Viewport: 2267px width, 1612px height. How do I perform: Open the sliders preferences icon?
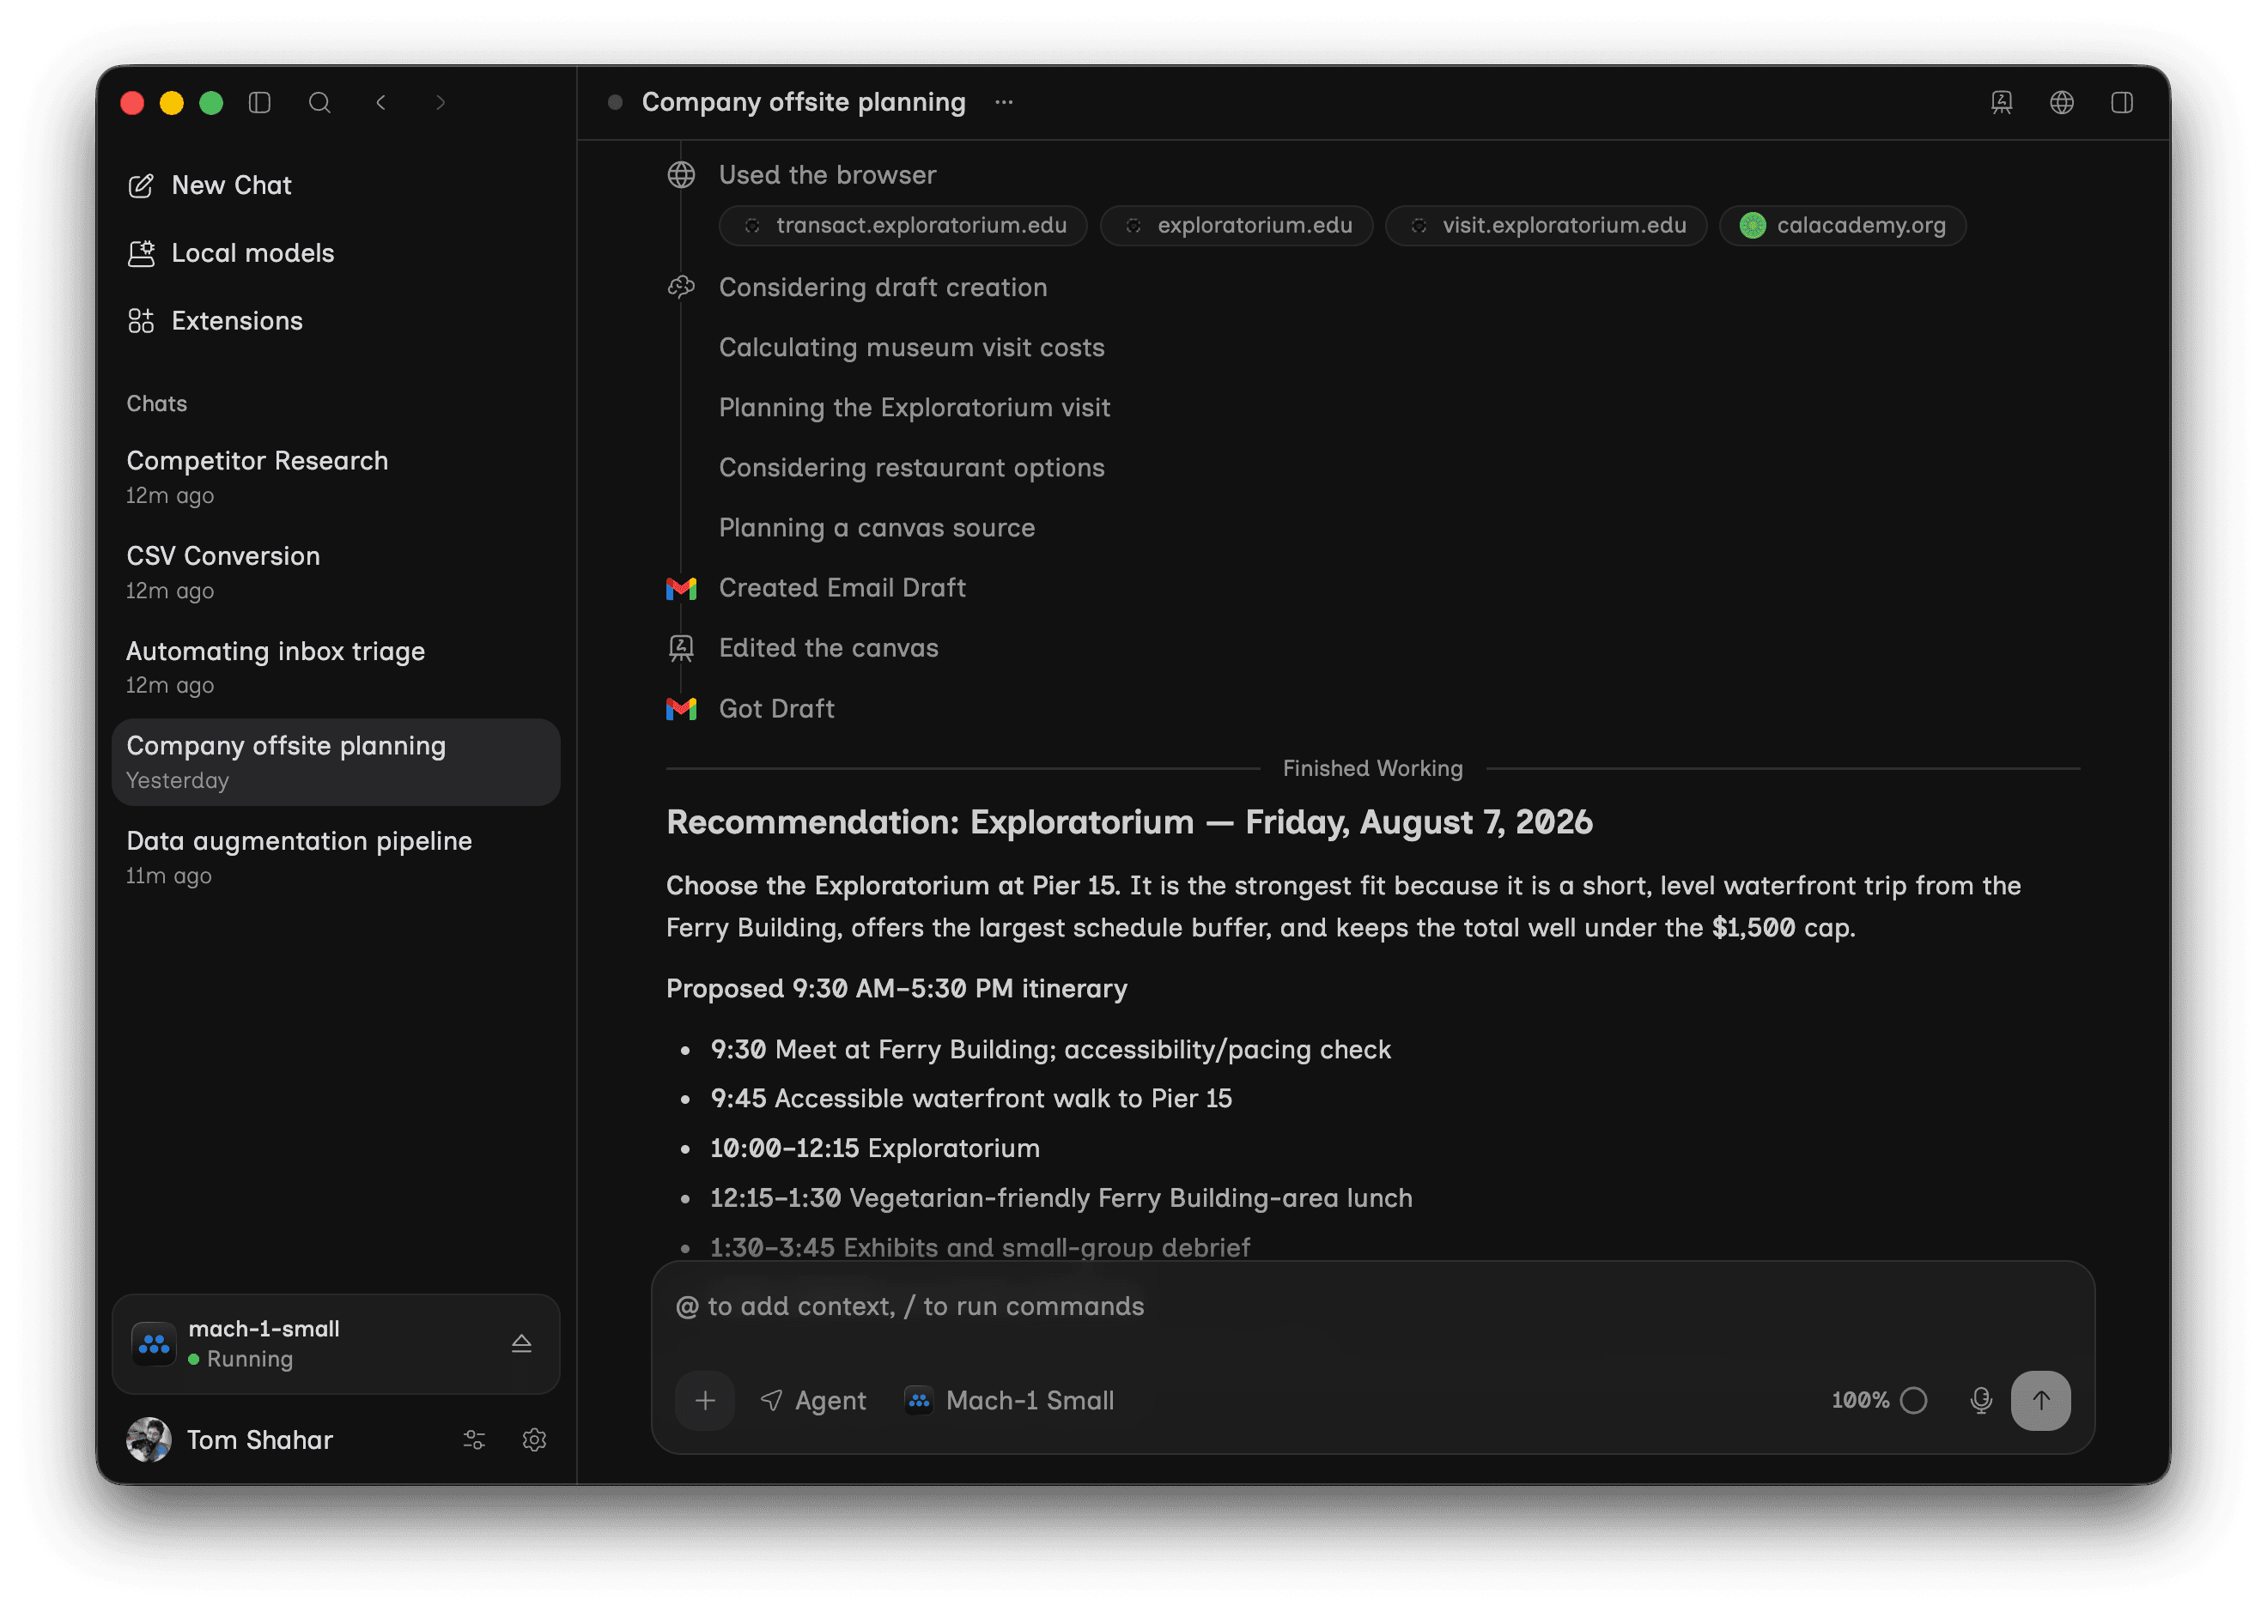point(474,1440)
